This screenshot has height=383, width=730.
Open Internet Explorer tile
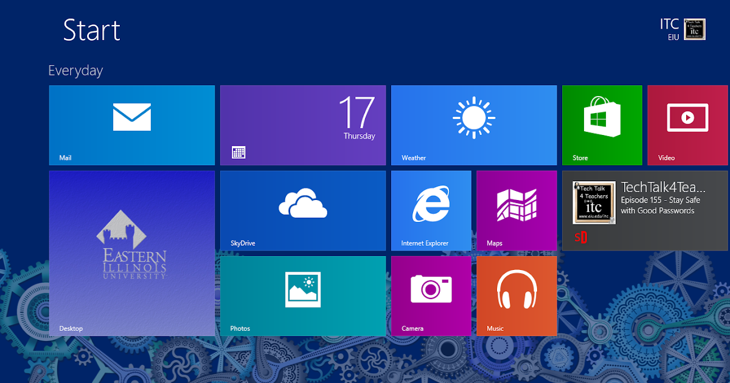431,211
